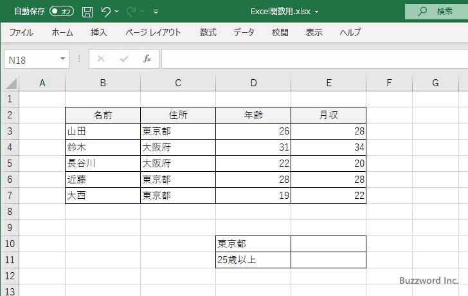The width and height of the screenshot is (468, 296).
Task: Toggle the 自動保存 AutoSave switch
Action: pyautogui.click(x=62, y=12)
